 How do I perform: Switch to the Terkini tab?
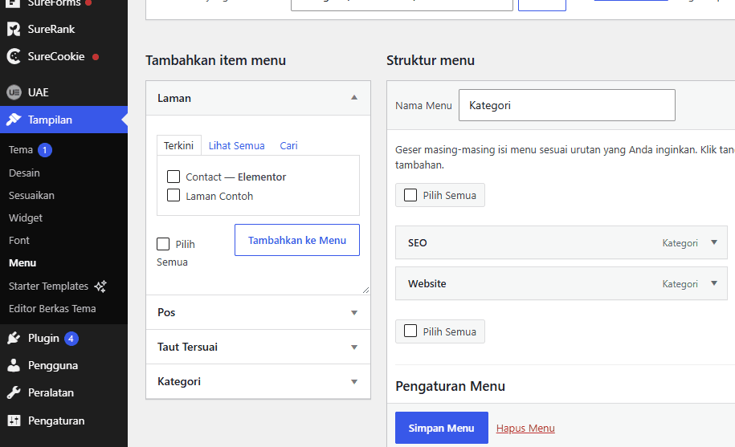click(x=178, y=145)
